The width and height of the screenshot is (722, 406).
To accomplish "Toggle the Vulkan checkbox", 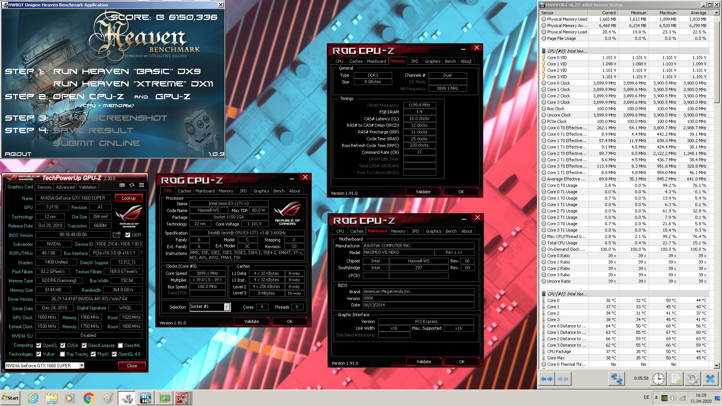I will coord(39,354).
